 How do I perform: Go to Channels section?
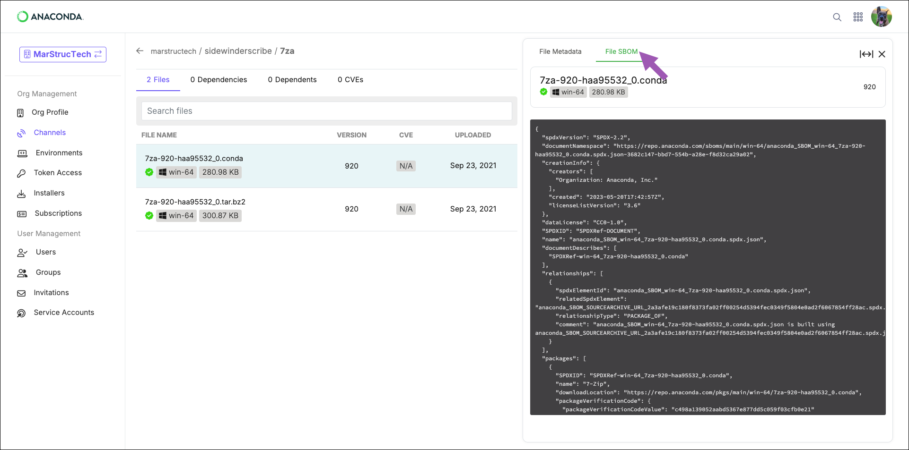(50, 133)
